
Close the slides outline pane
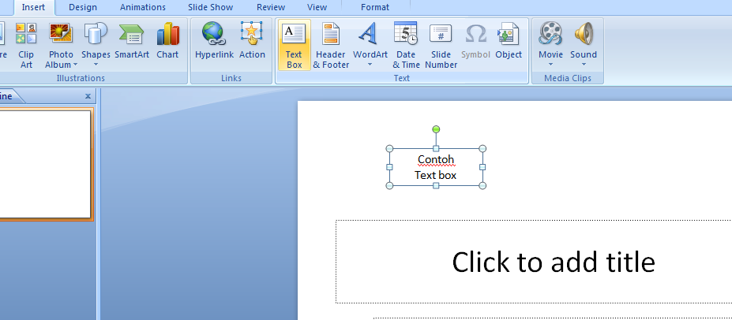(88, 96)
